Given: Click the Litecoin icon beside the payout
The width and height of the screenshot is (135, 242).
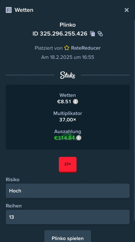Looking at the screenshot, I should (79, 138).
